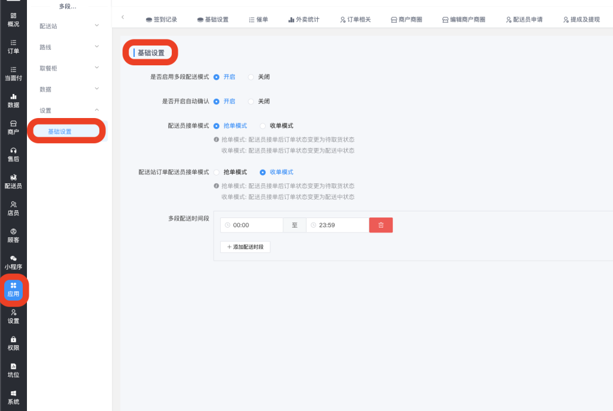Select 关闭 for 是否启用多段配送模式

251,77
